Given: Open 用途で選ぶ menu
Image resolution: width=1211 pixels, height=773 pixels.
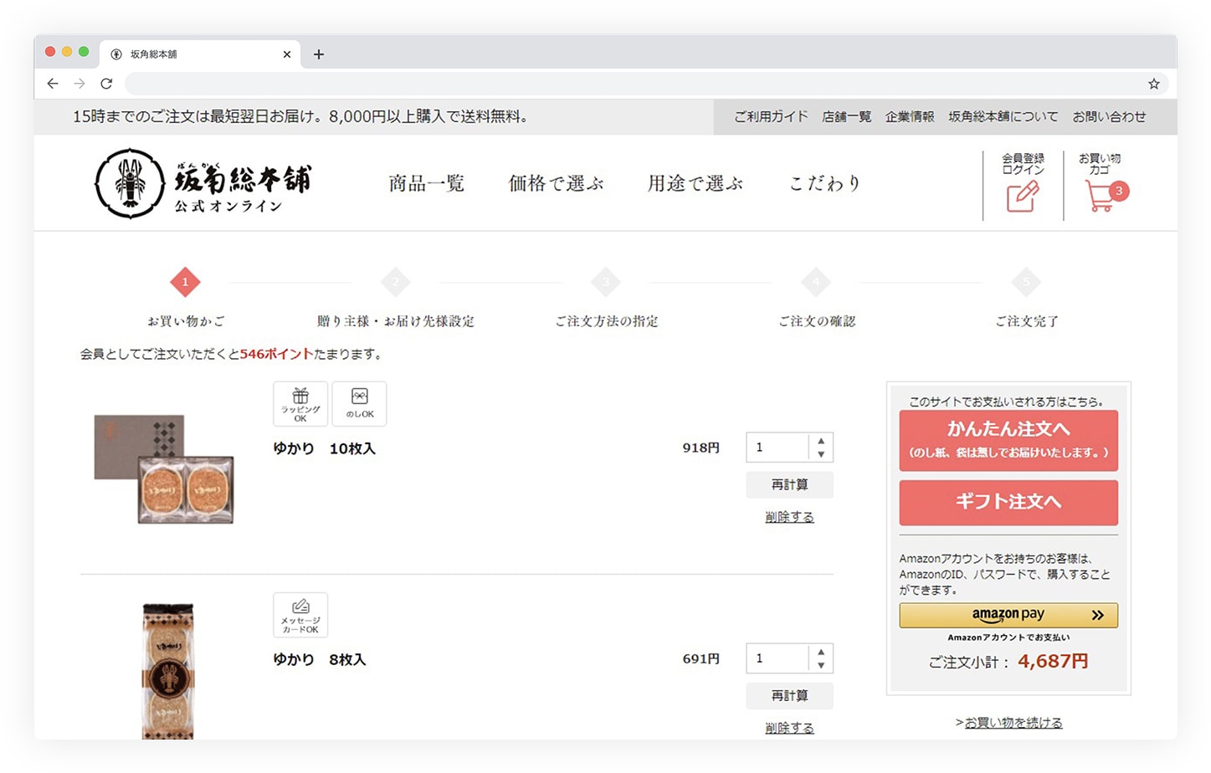Looking at the screenshot, I should point(695,183).
